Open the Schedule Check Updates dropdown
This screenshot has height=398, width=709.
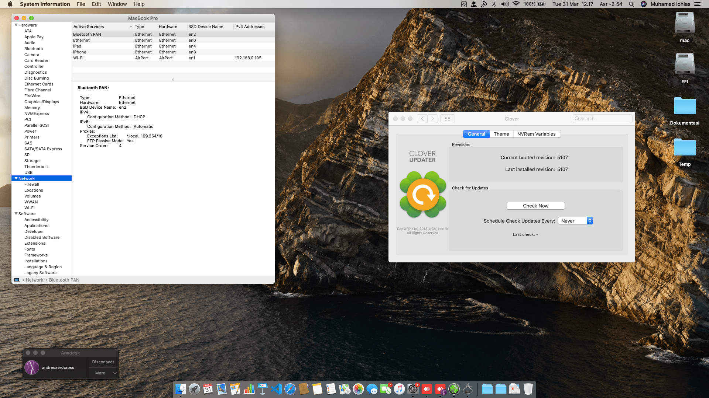575,221
